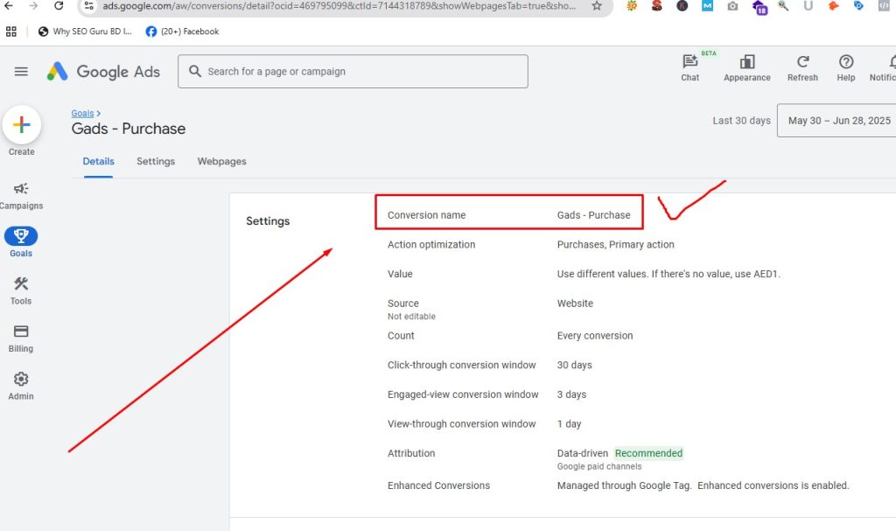Screen dimensions: 896x531
Task: Open the Help menu icon
Action: 846,62
